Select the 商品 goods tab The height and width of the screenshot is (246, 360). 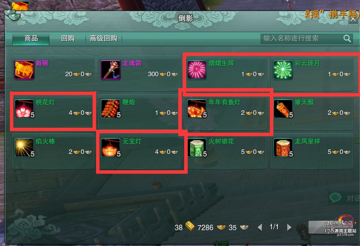[x=31, y=38]
